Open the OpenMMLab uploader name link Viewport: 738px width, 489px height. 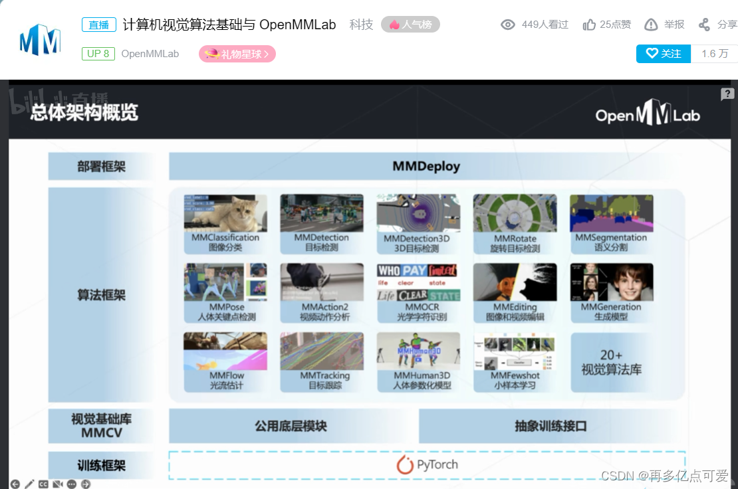(x=150, y=54)
